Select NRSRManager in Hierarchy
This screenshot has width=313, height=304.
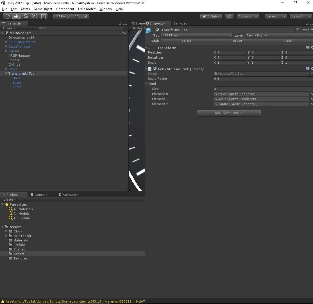pyautogui.click(x=20, y=56)
